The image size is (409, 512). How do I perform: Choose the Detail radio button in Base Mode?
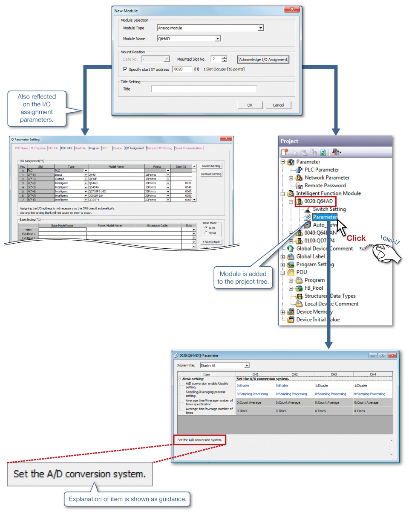pyautogui.click(x=206, y=233)
